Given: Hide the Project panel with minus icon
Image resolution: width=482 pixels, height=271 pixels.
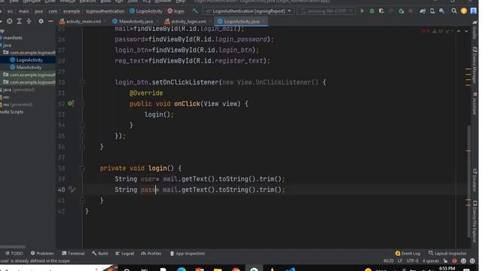Looking at the screenshot, I should [50, 21].
